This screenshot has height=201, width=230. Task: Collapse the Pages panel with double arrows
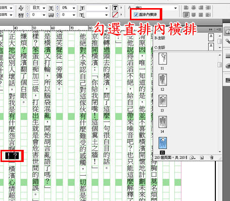click(x=211, y=29)
